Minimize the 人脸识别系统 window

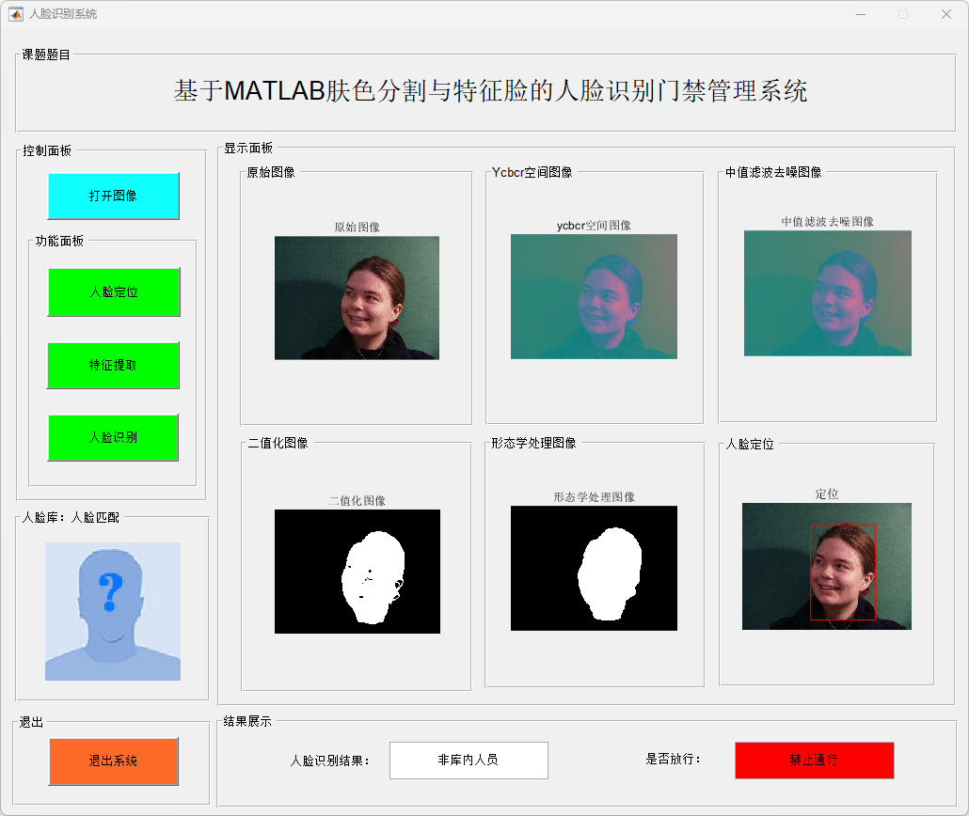[x=861, y=14]
